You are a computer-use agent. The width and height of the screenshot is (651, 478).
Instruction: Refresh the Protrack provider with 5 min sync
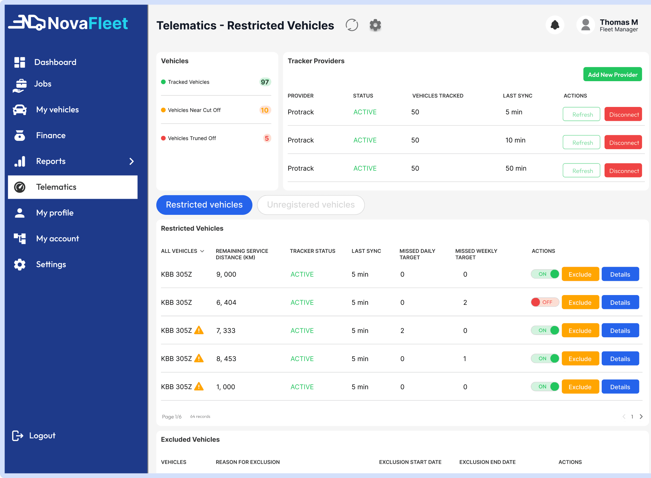point(581,114)
